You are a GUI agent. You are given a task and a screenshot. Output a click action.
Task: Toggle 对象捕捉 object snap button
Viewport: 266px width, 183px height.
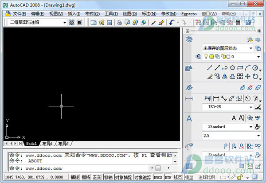[x=124, y=177]
